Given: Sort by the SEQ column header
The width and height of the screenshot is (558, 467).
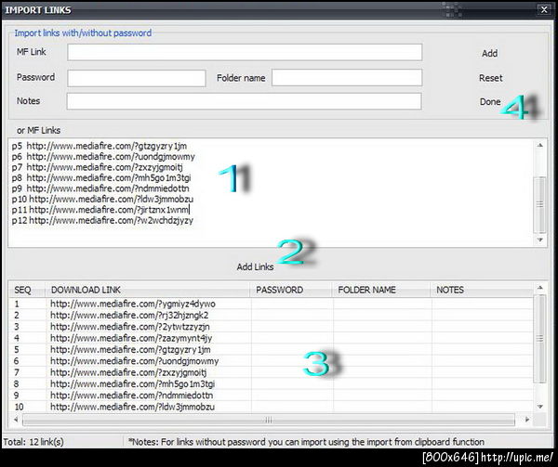Looking at the screenshot, I should 27,290.
